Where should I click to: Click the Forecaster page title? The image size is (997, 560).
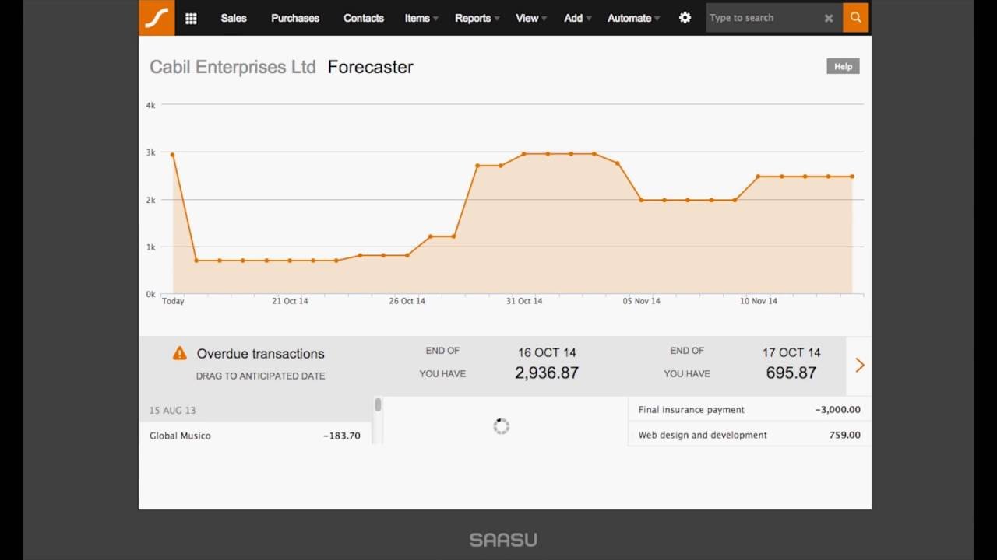[371, 67]
